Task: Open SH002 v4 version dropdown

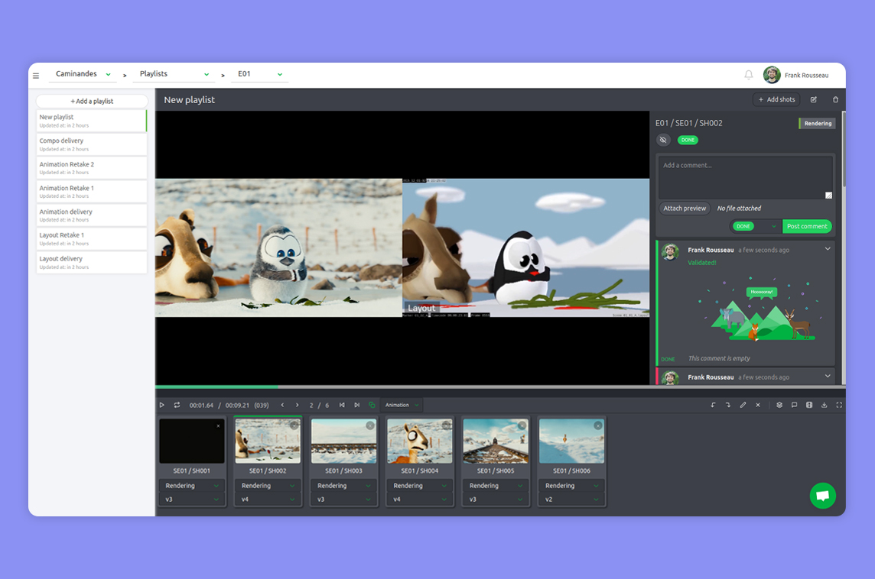Action: click(268, 500)
